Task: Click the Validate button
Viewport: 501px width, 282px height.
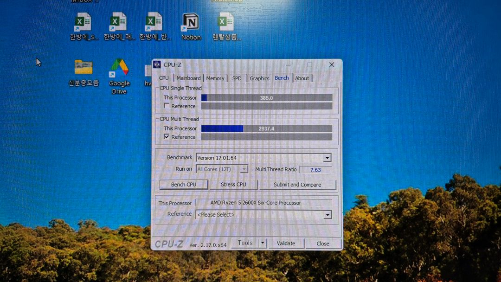Action: pos(286,243)
